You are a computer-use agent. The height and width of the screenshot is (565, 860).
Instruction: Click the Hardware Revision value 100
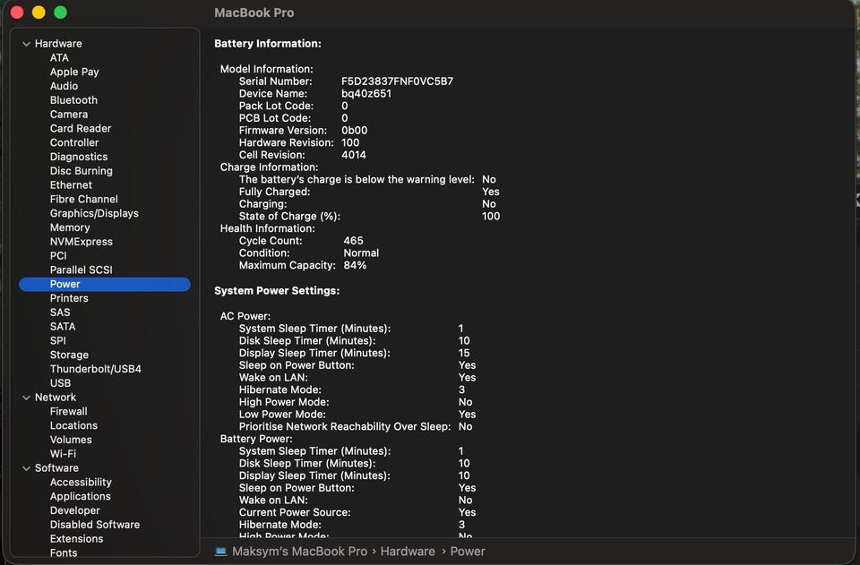coord(350,143)
